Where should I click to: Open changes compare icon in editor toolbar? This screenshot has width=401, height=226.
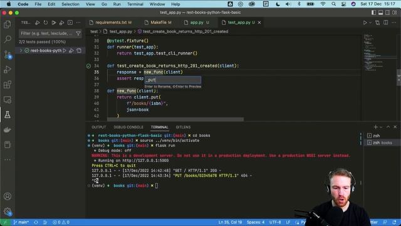[377, 23]
